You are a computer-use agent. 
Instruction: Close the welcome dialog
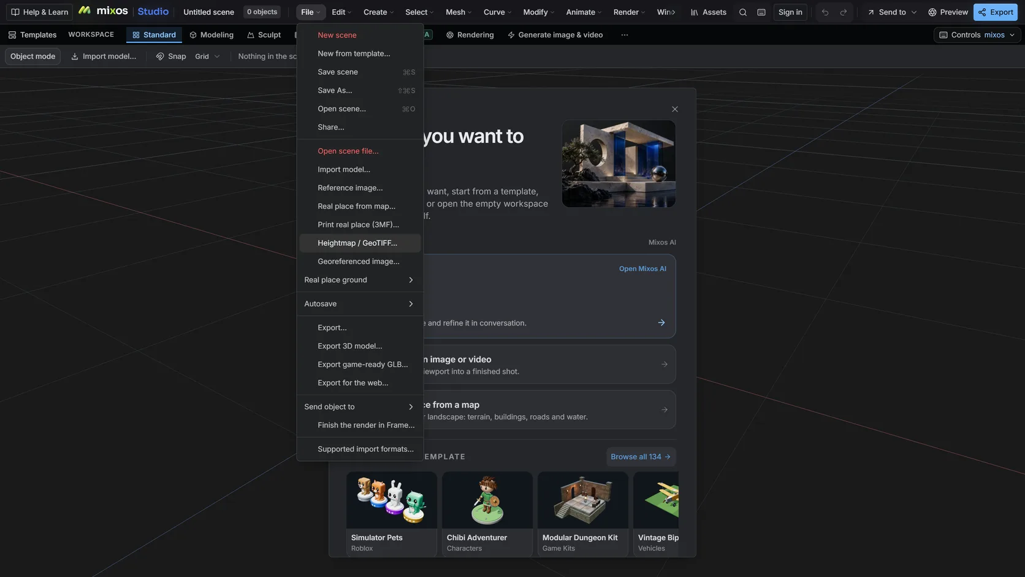pyautogui.click(x=675, y=109)
